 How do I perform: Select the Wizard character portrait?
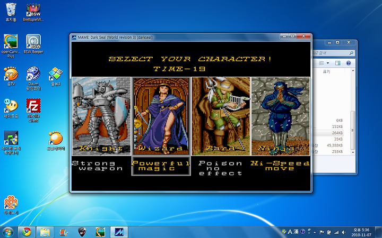tap(161, 116)
